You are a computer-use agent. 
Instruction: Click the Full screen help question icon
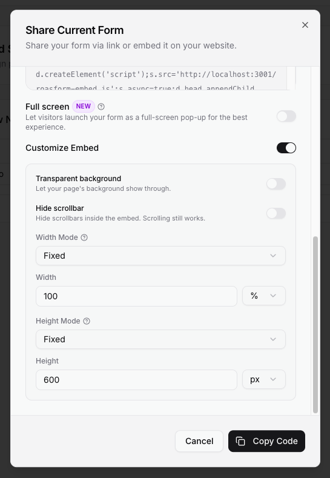[x=101, y=107]
